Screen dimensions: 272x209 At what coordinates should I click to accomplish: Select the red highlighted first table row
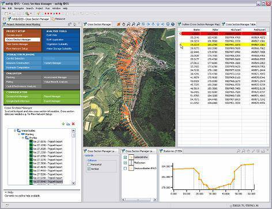click(224, 33)
